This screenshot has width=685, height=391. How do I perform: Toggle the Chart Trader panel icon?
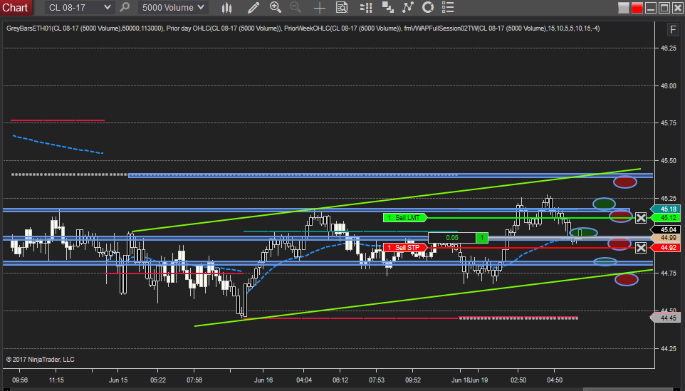pyautogui.click(x=366, y=7)
